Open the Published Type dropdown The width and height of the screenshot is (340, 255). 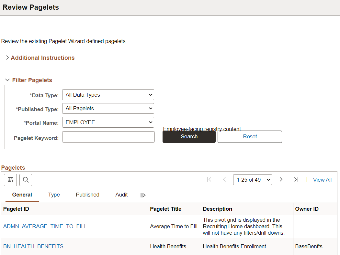point(108,109)
